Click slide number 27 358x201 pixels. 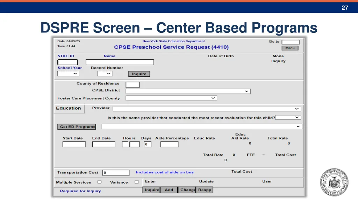click(x=345, y=8)
